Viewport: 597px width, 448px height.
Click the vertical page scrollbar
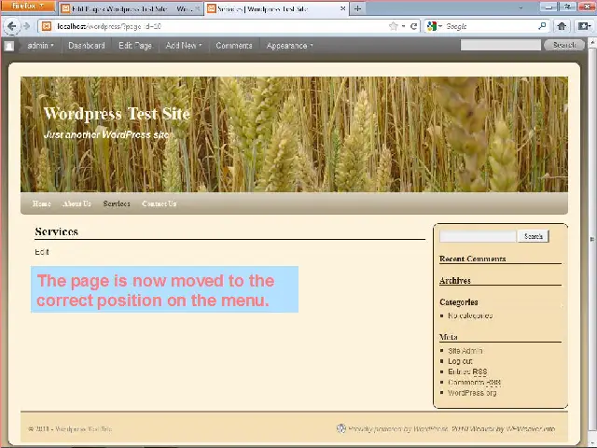(x=592, y=240)
